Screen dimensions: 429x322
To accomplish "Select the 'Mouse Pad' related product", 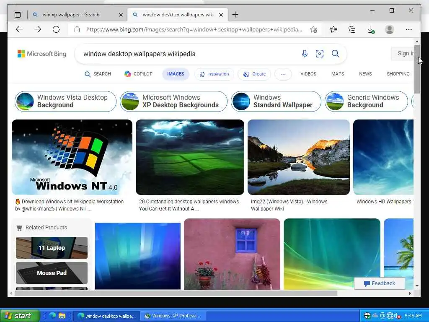I will [x=52, y=273].
